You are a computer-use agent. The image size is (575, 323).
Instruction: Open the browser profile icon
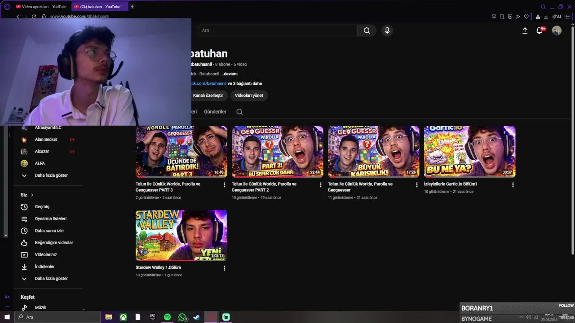tap(538, 17)
